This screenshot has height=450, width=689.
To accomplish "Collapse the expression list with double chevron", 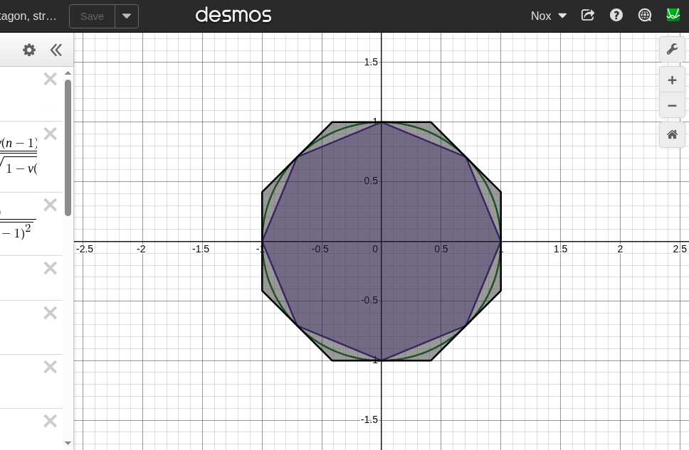I will tap(56, 50).
